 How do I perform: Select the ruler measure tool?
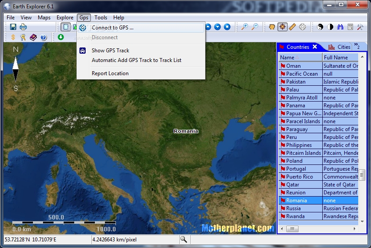(292, 27)
